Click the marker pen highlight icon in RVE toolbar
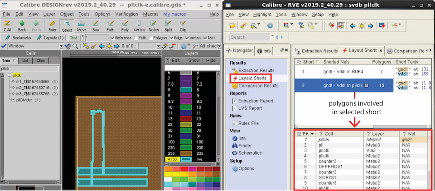 243,26
